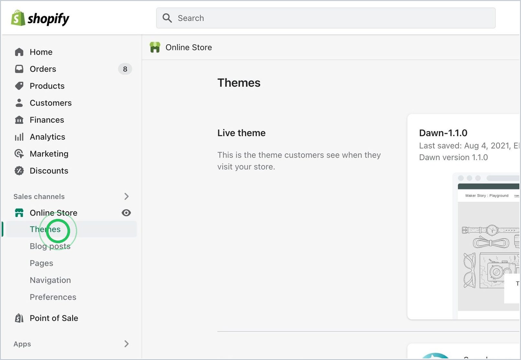Image resolution: width=521 pixels, height=360 pixels.
Task: Open Navigation settings
Action: [50, 280]
